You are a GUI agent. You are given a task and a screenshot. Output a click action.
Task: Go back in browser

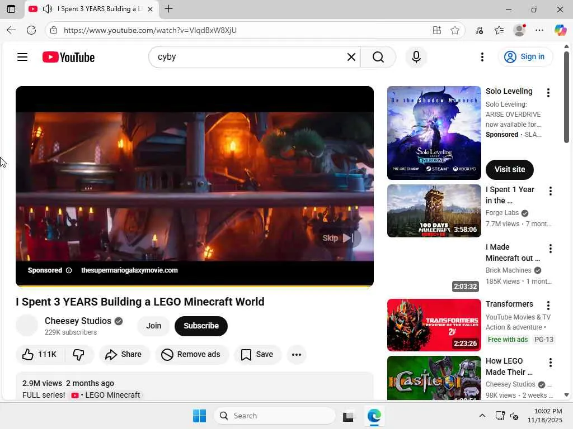[11, 30]
